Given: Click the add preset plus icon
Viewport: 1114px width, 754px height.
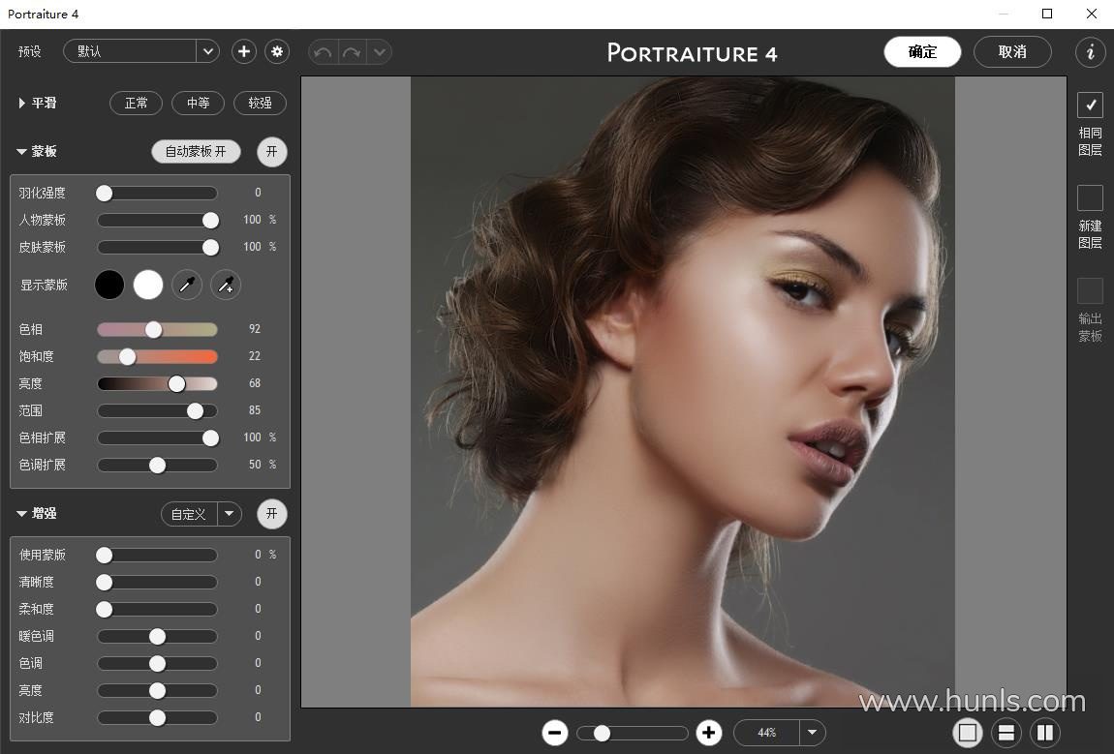Looking at the screenshot, I should tap(243, 51).
